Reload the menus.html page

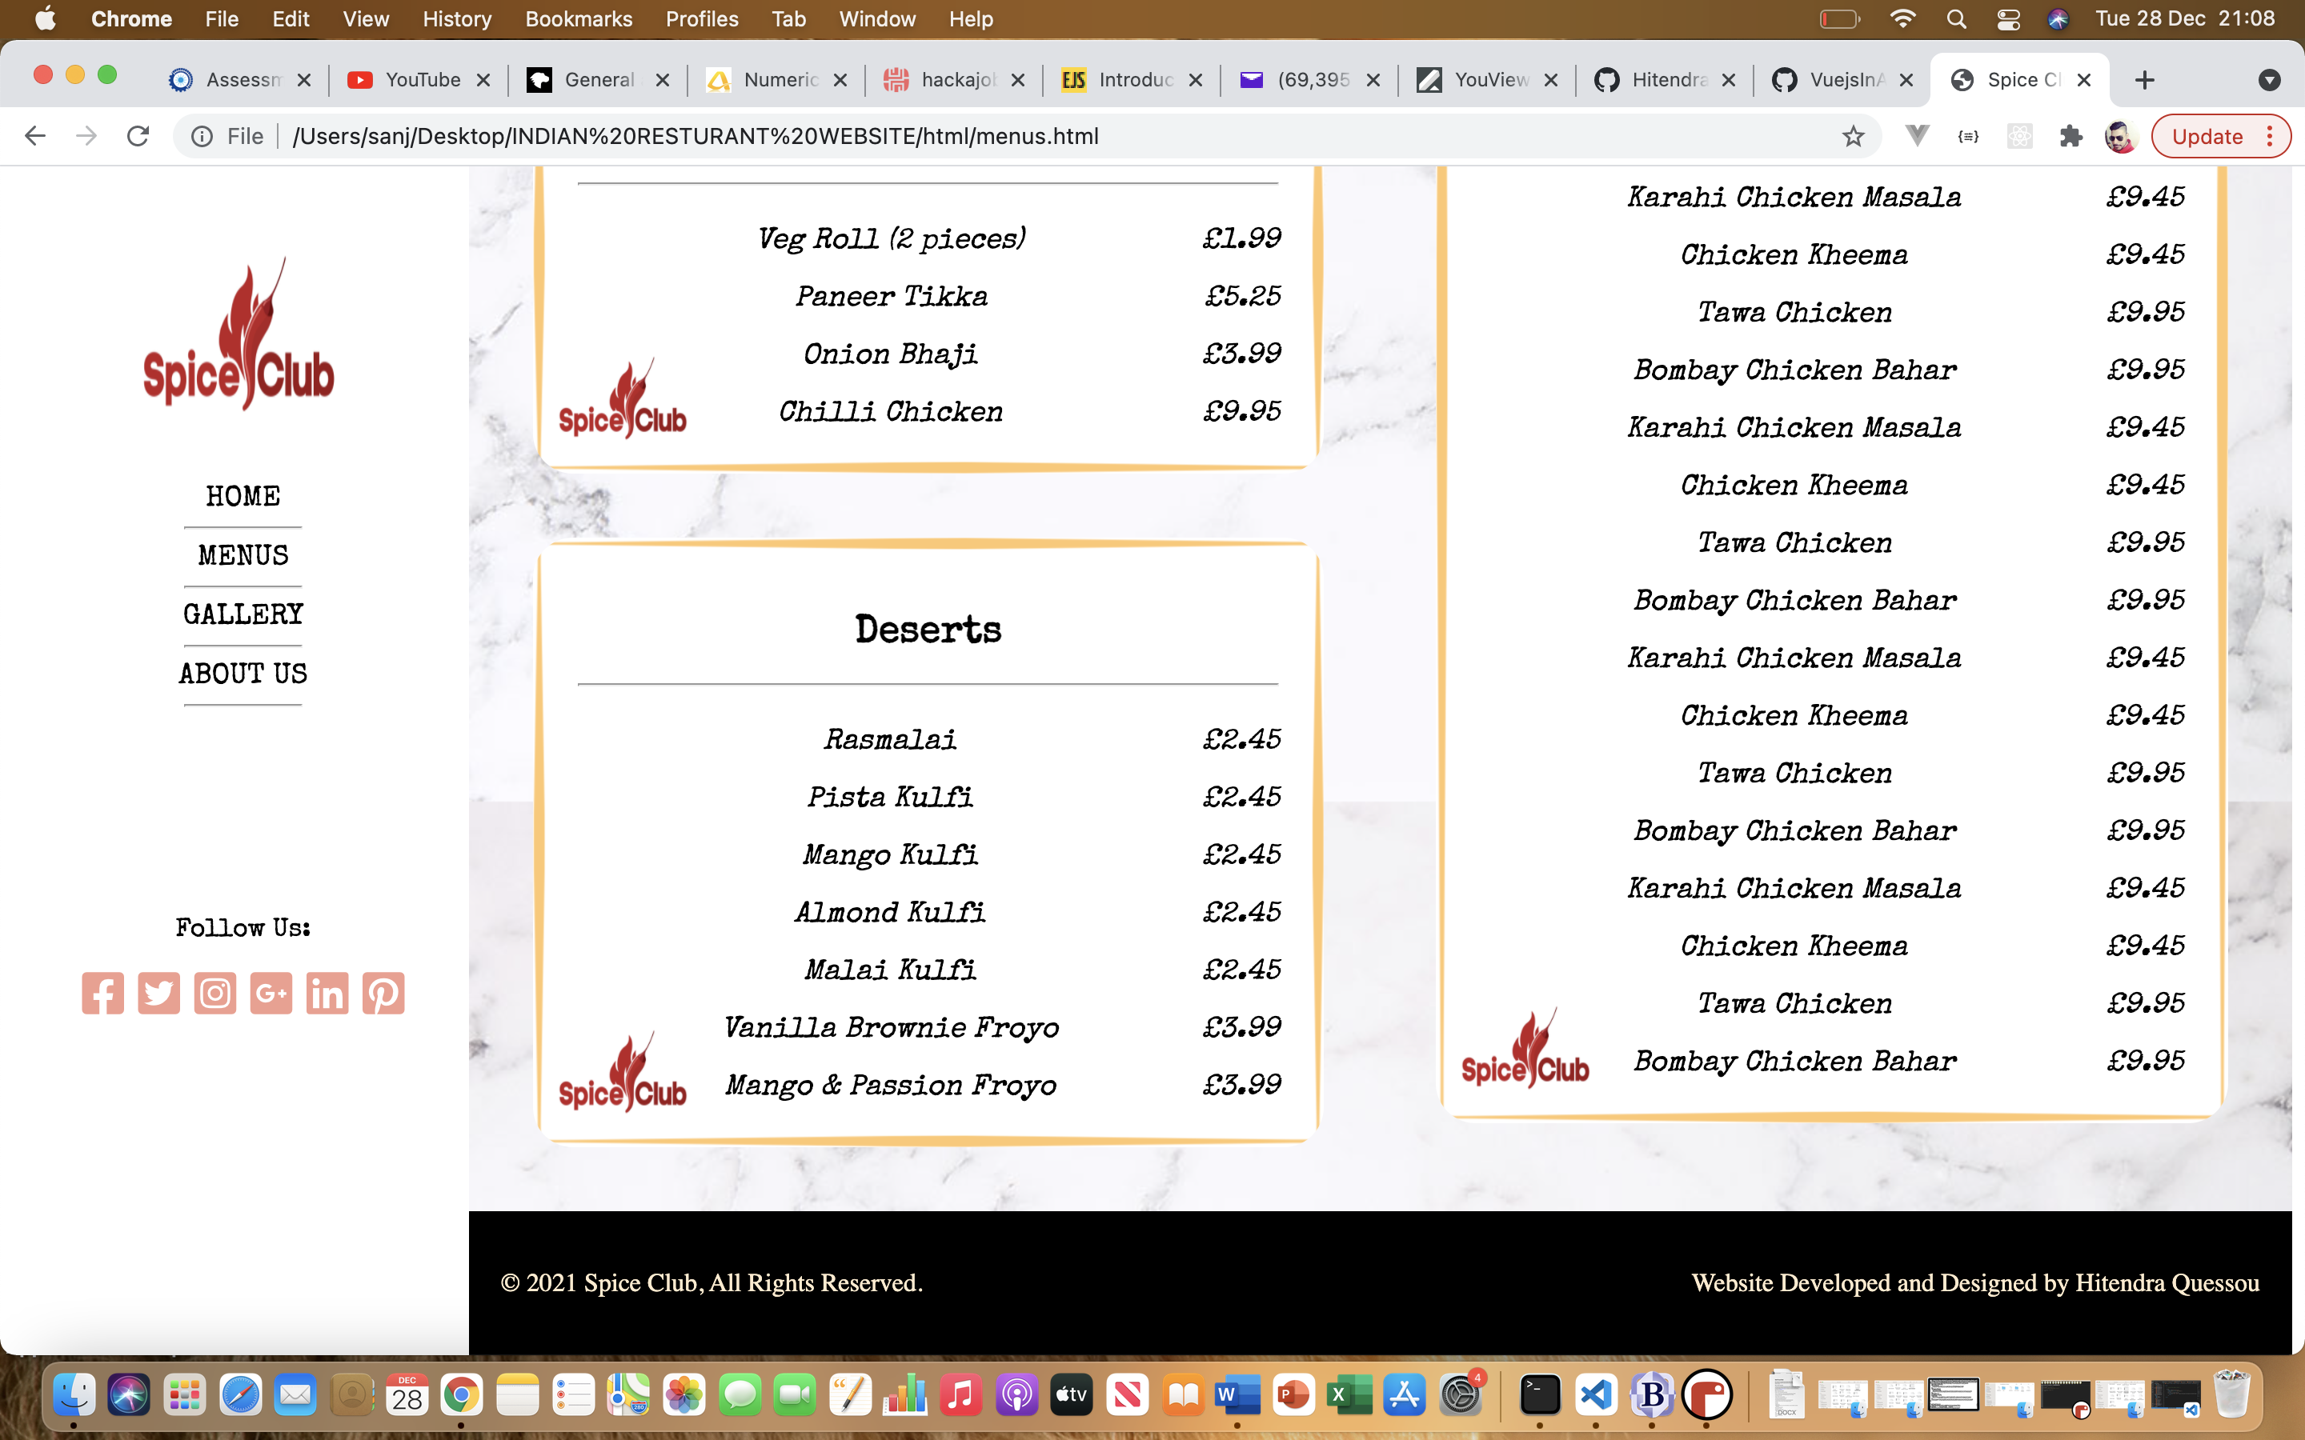point(138,135)
